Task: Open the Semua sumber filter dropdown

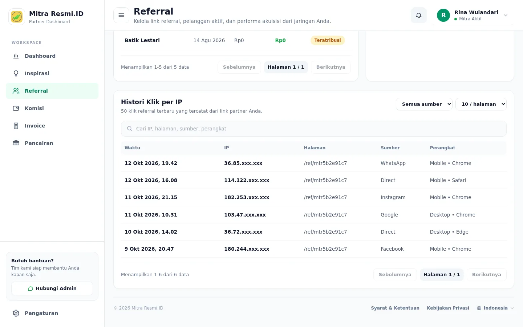Action: [x=424, y=104]
